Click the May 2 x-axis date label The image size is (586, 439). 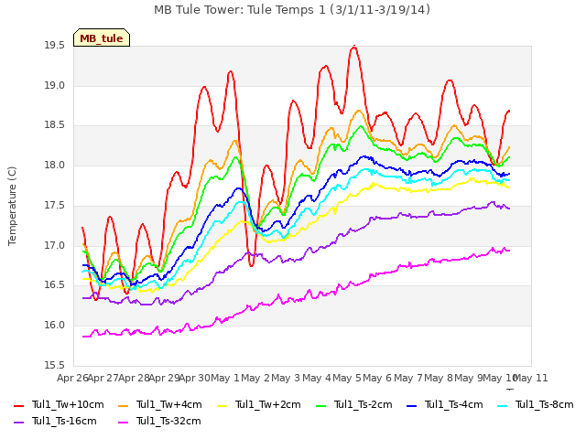255,378
